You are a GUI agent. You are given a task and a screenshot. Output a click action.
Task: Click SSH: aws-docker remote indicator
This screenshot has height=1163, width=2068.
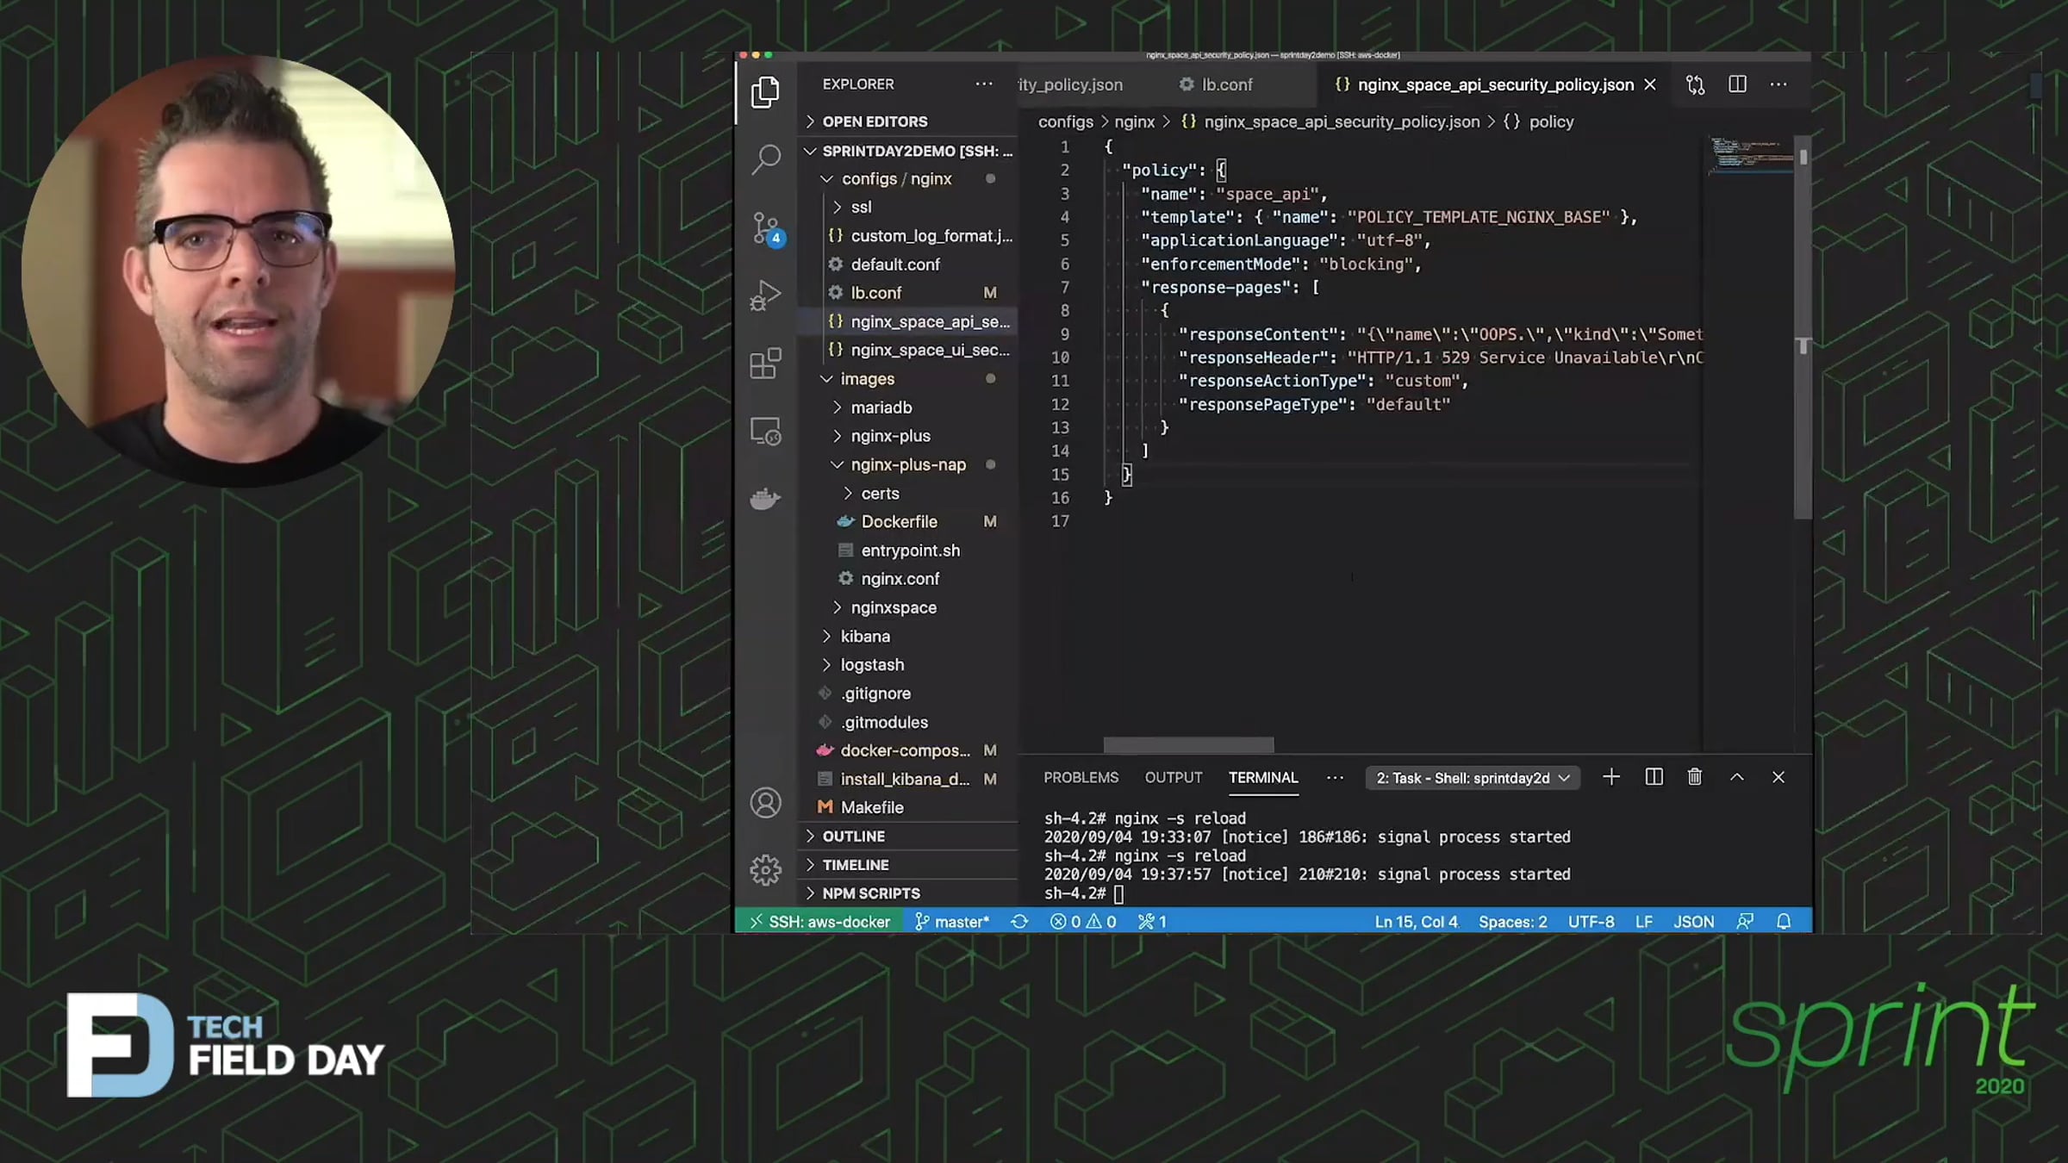tap(819, 922)
